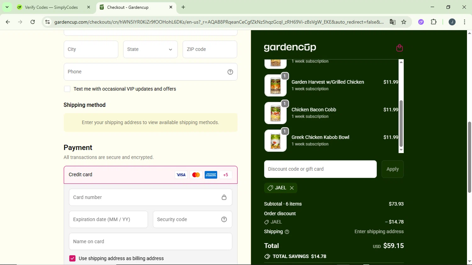Reload the checkout page
This screenshot has height=265, width=472.
33,22
